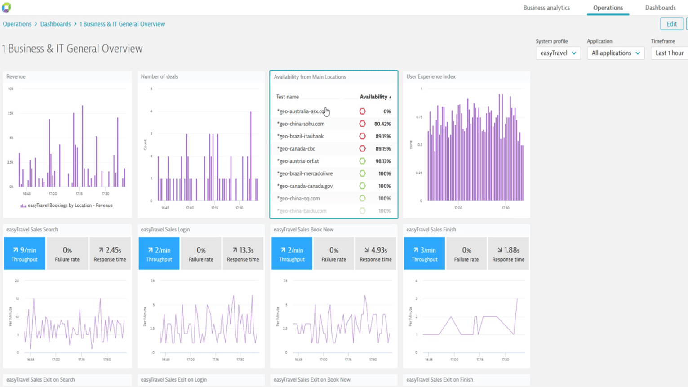
Task: Click the easyTravel Sales Login title
Action: (165, 230)
